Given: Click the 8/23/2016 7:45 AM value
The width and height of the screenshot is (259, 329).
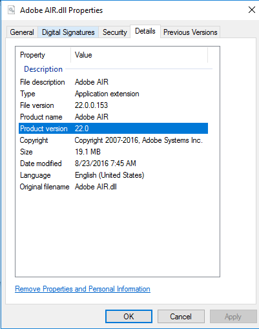Looking at the screenshot, I should point(105,164).
